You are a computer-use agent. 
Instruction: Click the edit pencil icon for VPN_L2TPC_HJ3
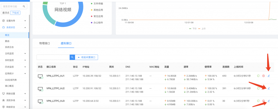tap(269, 101)
